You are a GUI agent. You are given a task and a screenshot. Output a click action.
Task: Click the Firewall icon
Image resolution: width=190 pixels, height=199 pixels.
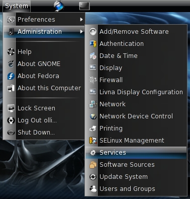point(93,80)
